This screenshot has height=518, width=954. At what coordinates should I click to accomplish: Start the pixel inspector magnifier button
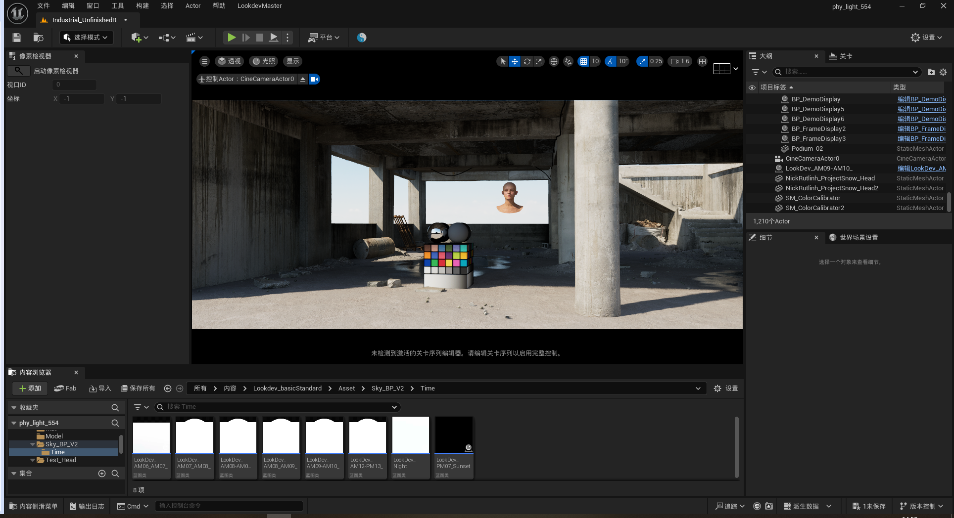coord(18,71)
